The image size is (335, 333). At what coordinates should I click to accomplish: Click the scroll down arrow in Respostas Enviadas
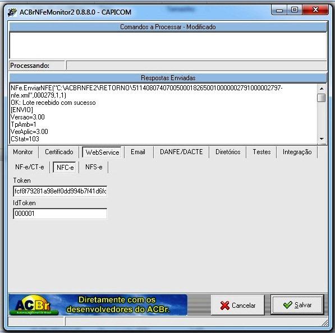[x=322, y=139]
